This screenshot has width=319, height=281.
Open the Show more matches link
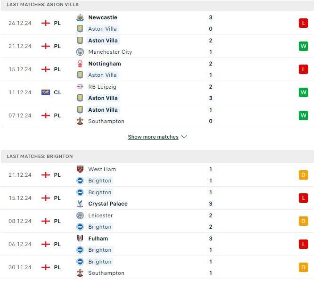153,137
